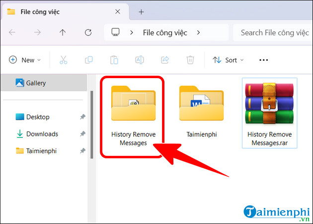Expand chevron after the monitor icon

coord(132,32)
